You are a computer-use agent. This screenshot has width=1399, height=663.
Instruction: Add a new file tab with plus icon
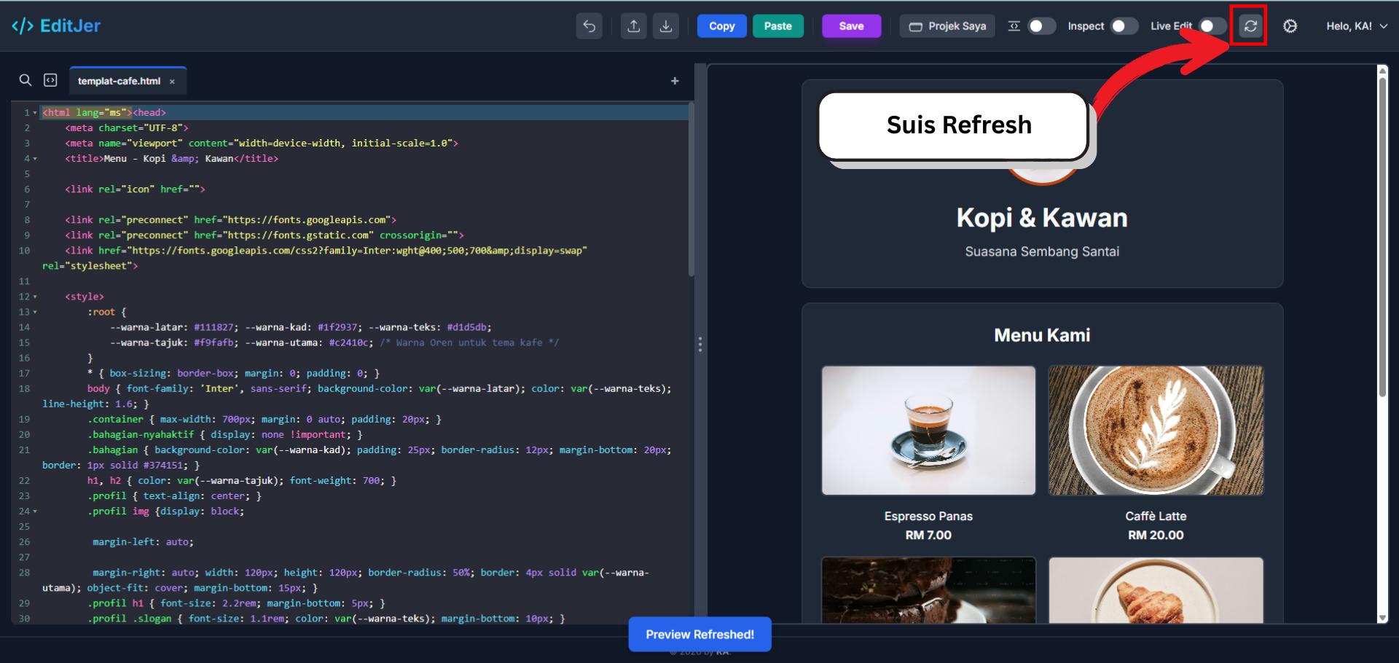pyautogui.click(x=675, y=81)
